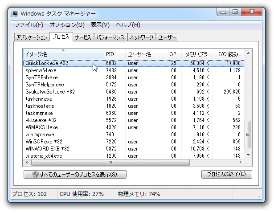Click the vertical scrollbar up arrow
274x212 pixels.
[248, 53]
